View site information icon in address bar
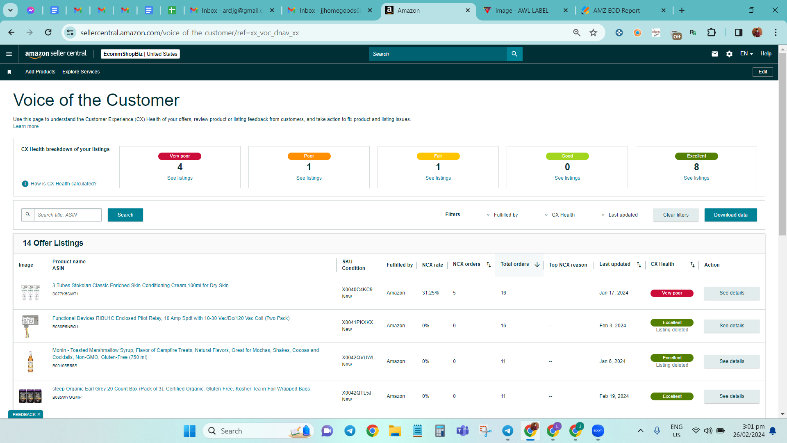Viewport: 787px width, 443px height. coord(71,32)
